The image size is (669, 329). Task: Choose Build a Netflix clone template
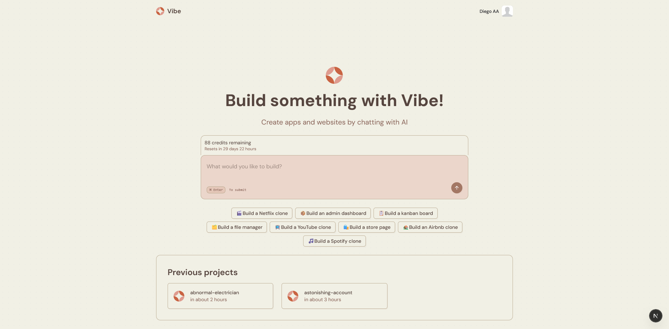(262, 213)
